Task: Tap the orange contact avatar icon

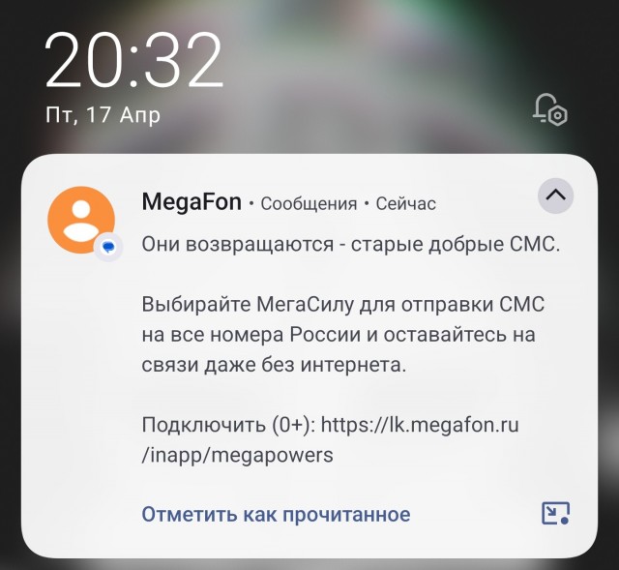Action: tap(81, 220)
